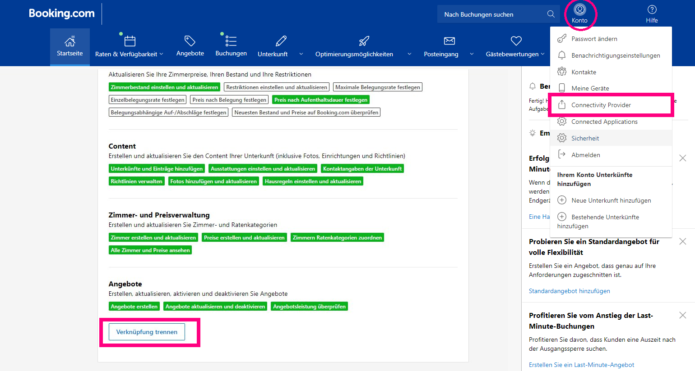This screenshot has height=371, width=695.
Task: Click the search magnifier icon
Action: pos(551,14)
